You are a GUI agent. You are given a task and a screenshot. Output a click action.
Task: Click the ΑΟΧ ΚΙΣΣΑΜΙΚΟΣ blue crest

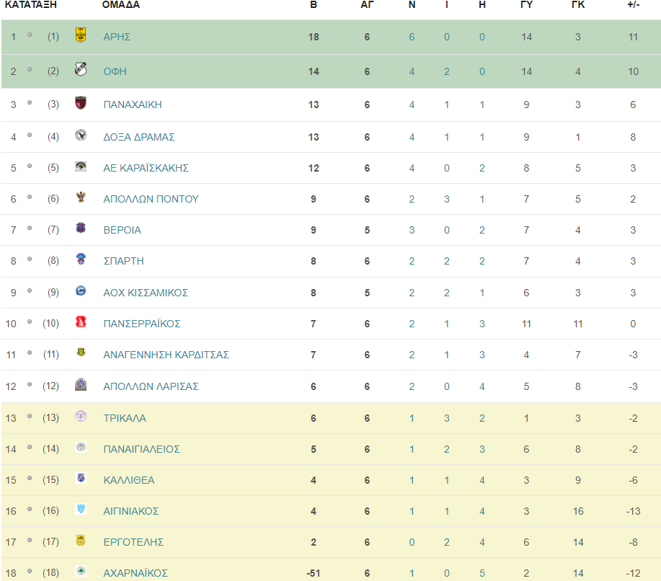[81, 290]
